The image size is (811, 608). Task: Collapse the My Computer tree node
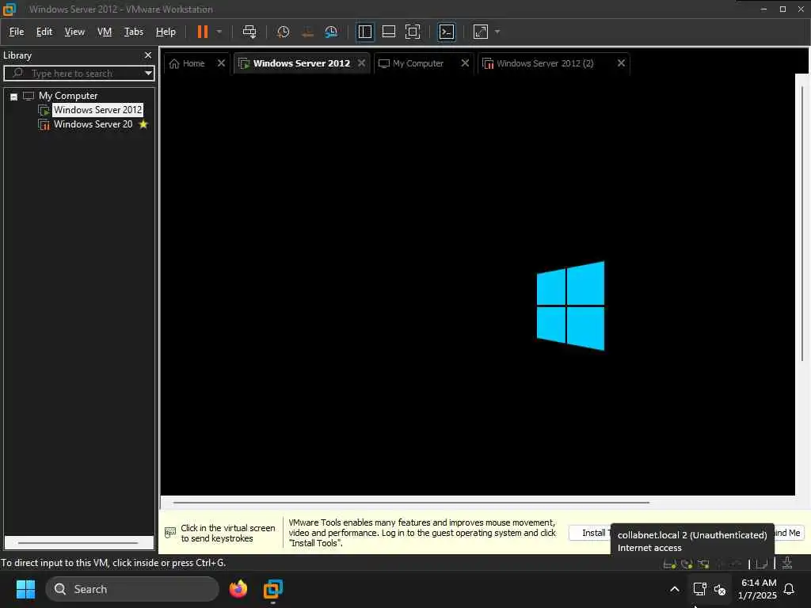(14, 97)
